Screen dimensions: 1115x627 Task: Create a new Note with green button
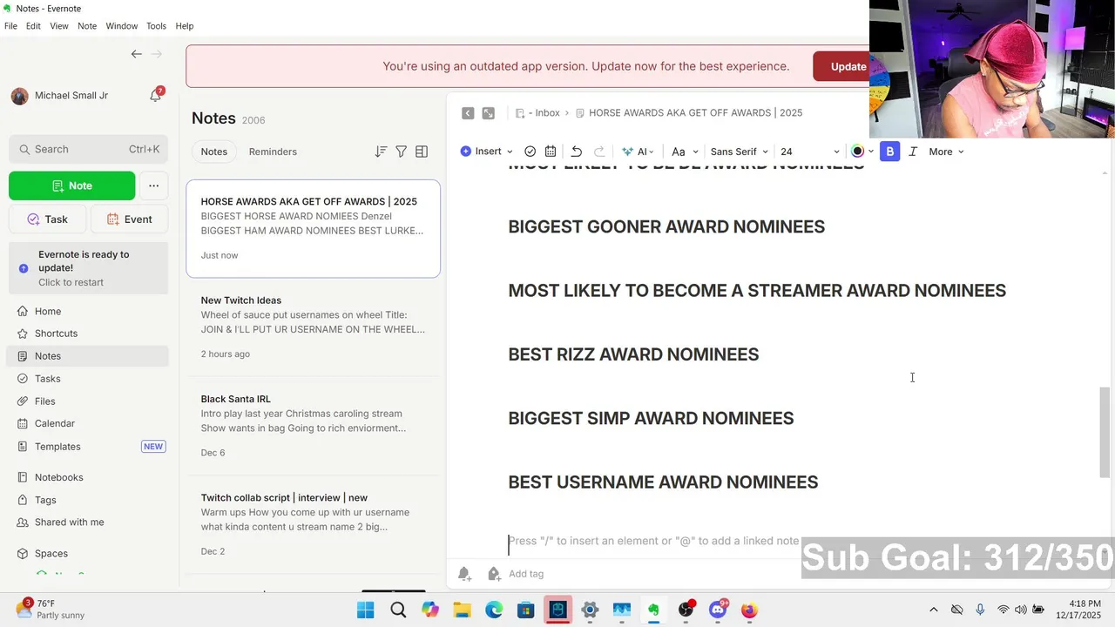pos(71,185)
